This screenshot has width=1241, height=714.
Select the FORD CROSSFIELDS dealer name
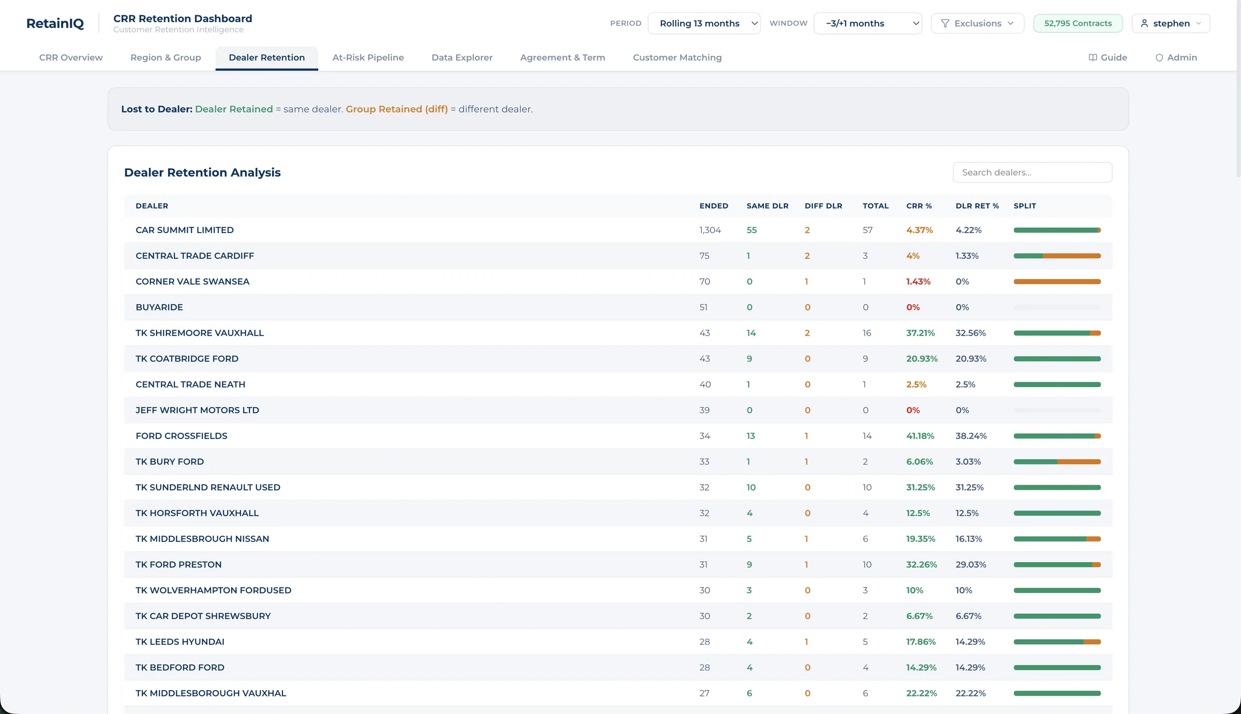pyautogui.click(x=181, y=436)
